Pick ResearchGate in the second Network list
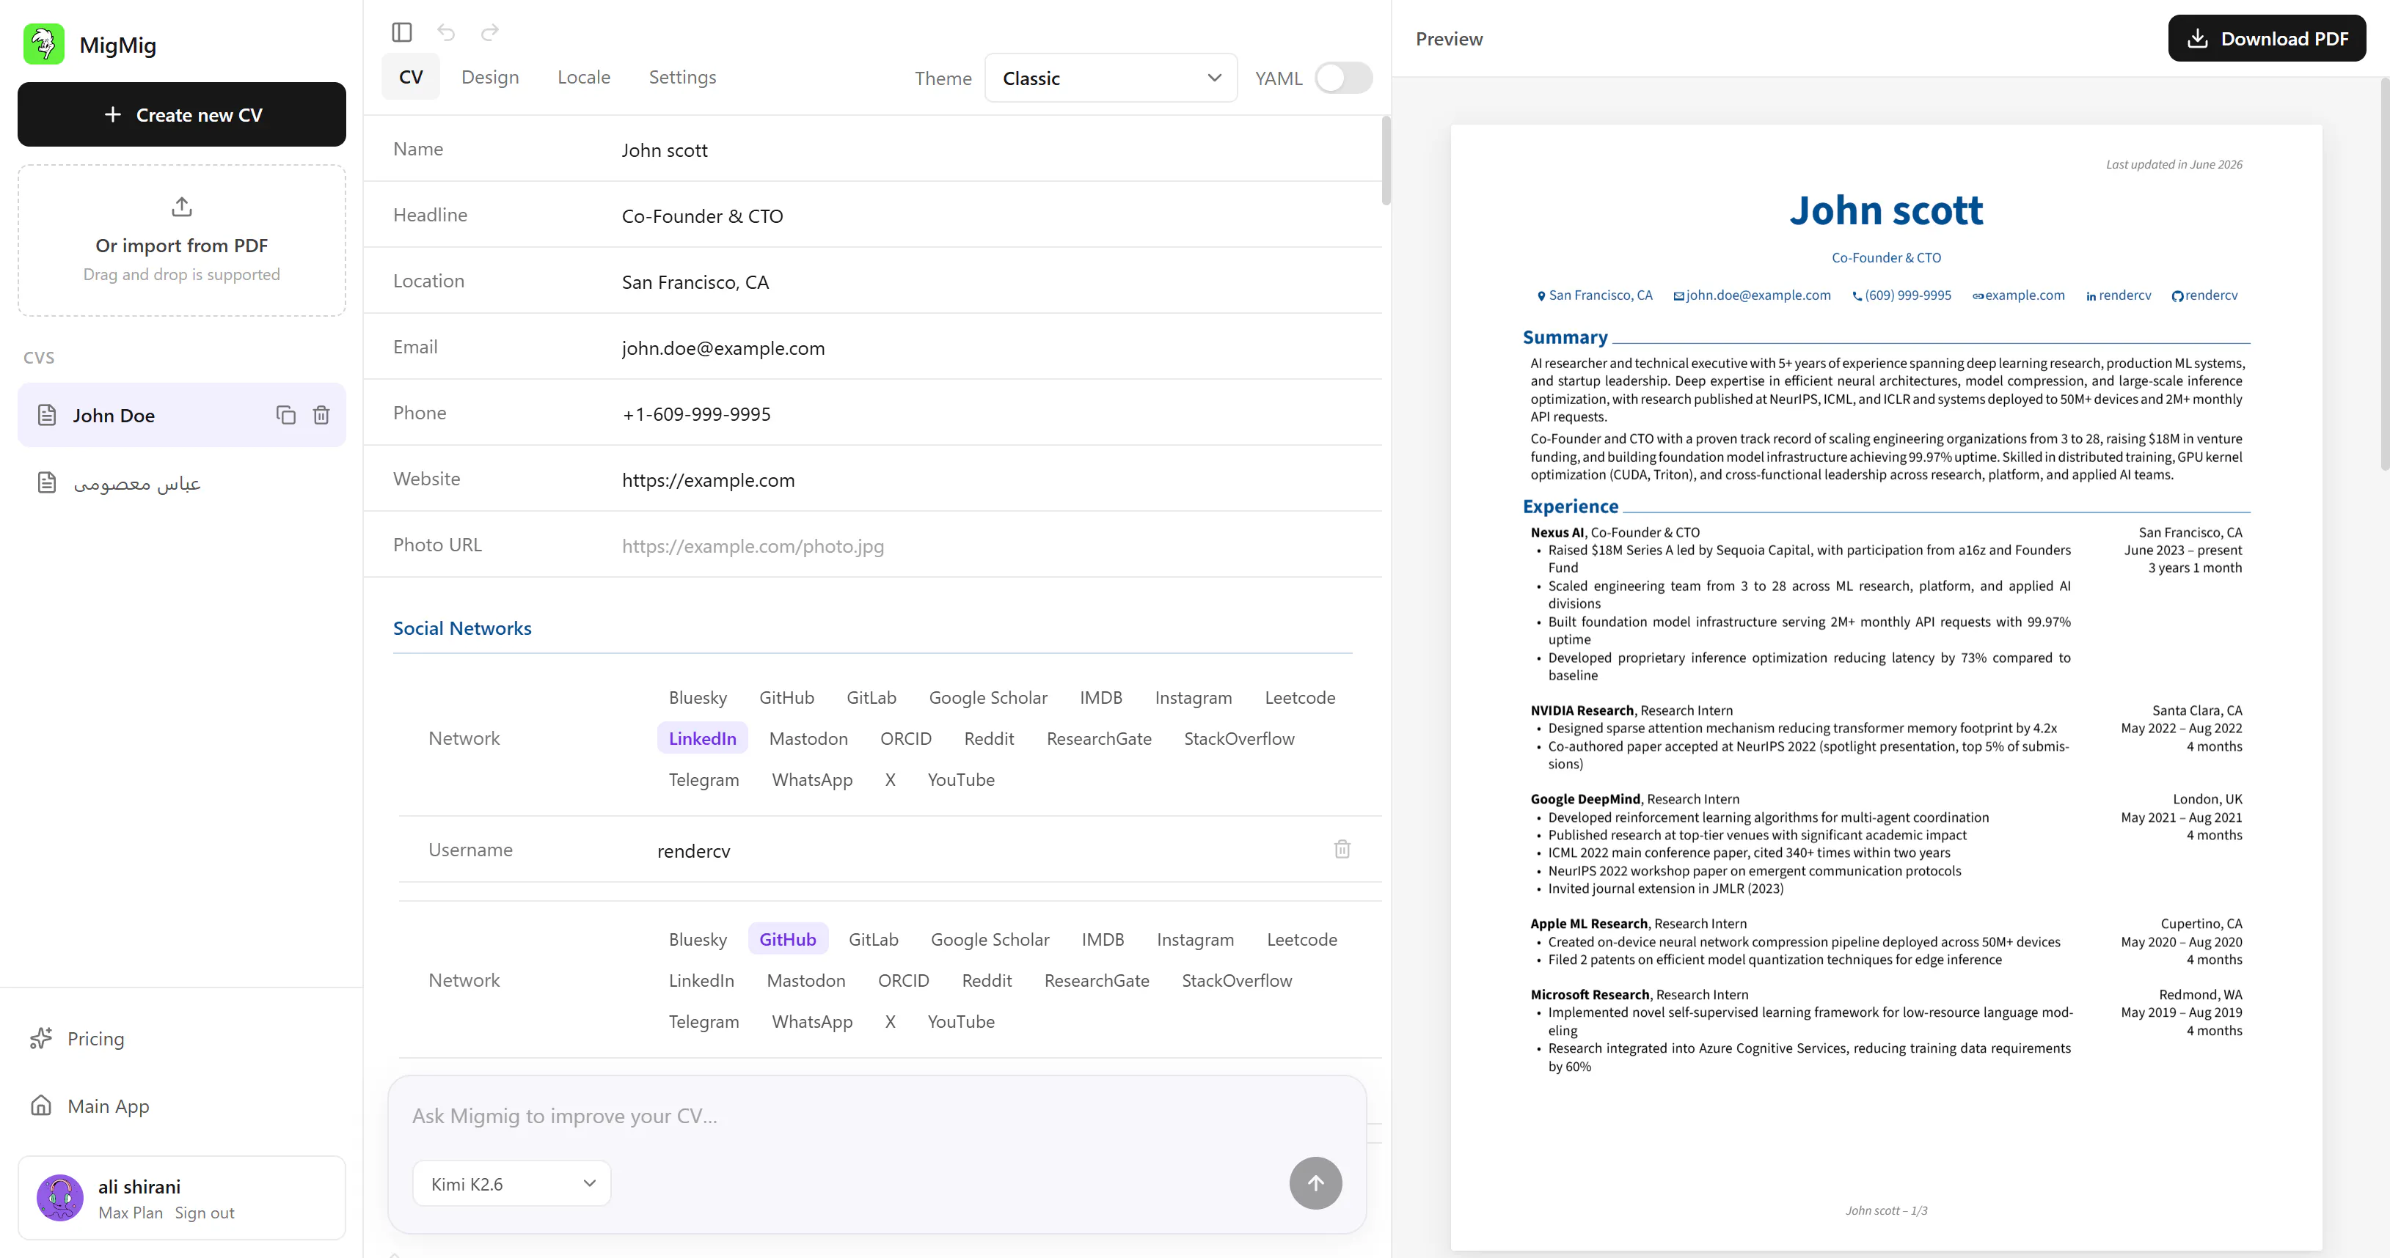 (1097, 981)
